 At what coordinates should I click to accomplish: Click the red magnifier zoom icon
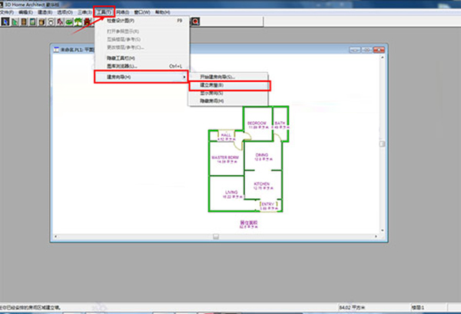pos(195,21)
